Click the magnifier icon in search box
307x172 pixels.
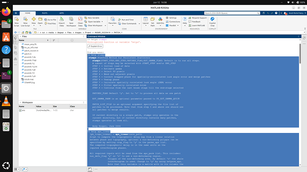[x=258, y=13]
